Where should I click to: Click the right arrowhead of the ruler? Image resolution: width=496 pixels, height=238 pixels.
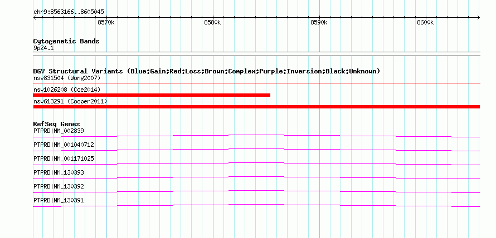tap(478, 18)
